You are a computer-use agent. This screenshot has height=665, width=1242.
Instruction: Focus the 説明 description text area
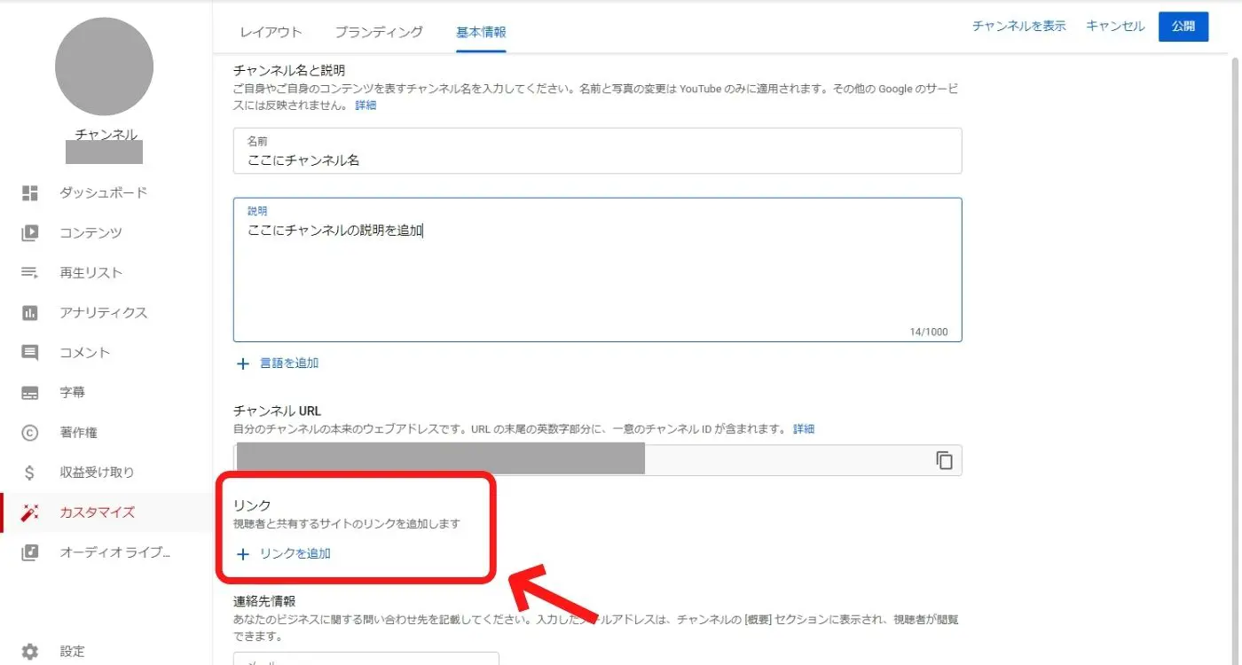point(598,270)
